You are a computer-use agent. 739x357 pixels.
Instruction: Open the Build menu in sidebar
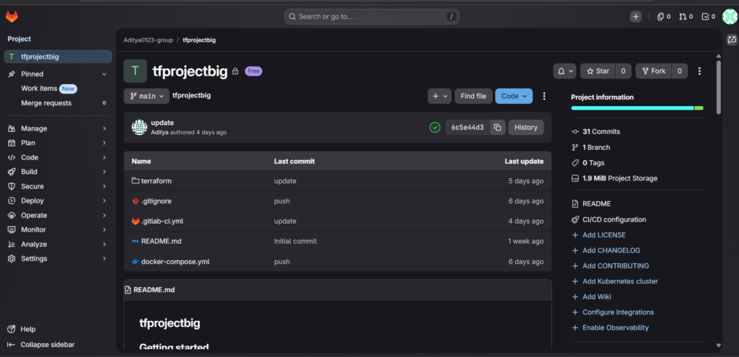[x=30, y=172]
